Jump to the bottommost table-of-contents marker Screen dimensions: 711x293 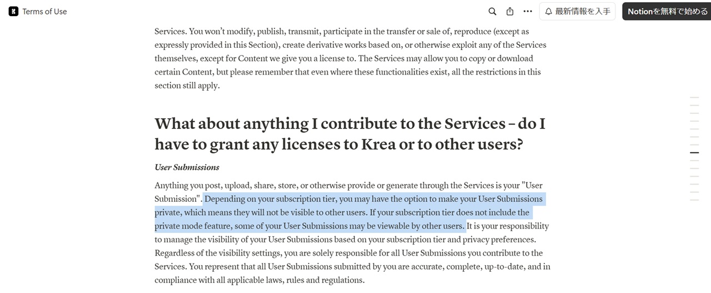tap(694, 200)
